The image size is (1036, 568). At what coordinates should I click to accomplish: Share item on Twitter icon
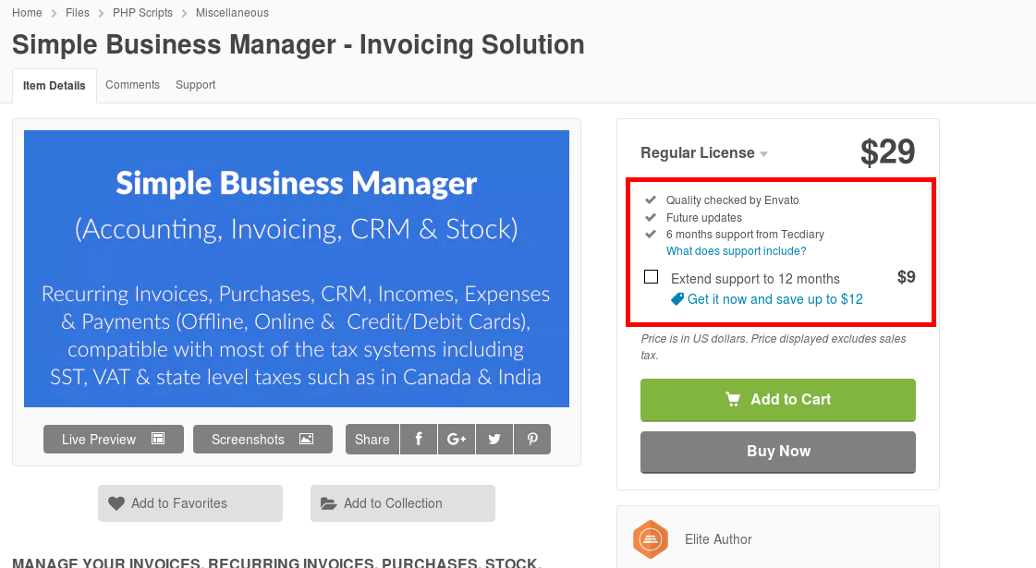pos(494,440)
